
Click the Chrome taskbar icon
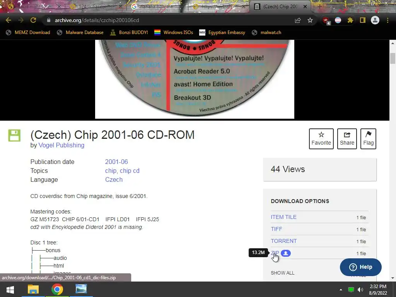[57, 289]
